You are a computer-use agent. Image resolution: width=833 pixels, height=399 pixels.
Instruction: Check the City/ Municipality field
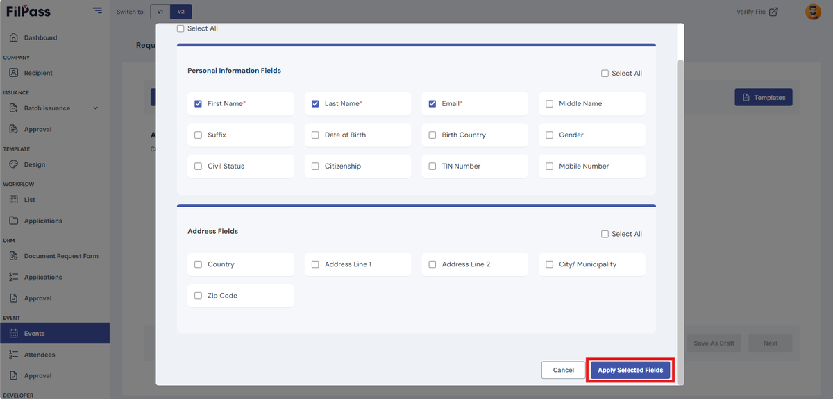pyautogui.click(x=550, y=264)
